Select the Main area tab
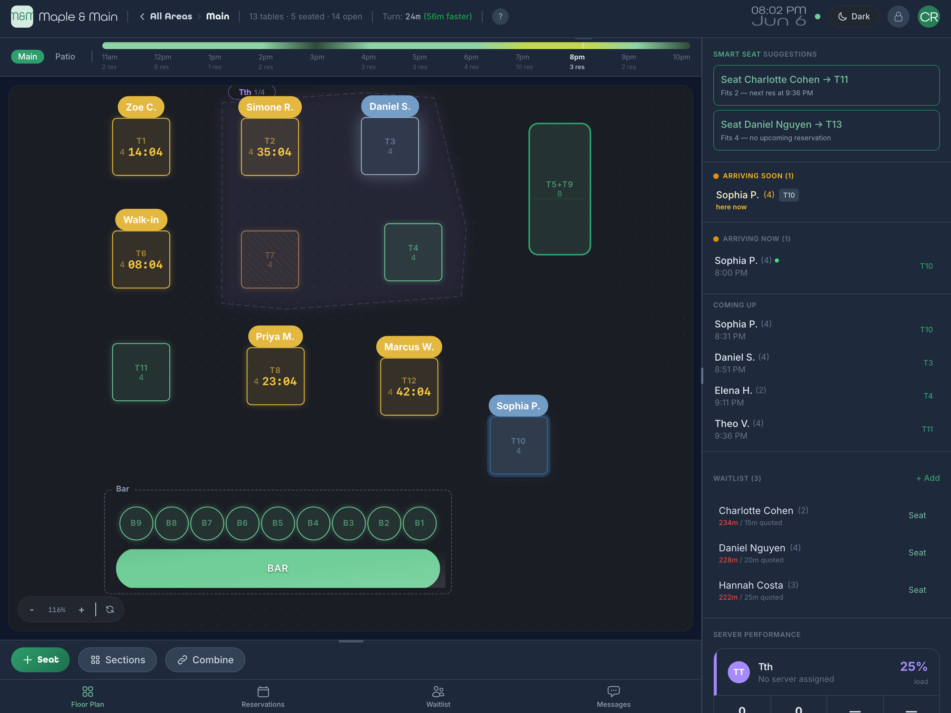 [x=28, y=56]
